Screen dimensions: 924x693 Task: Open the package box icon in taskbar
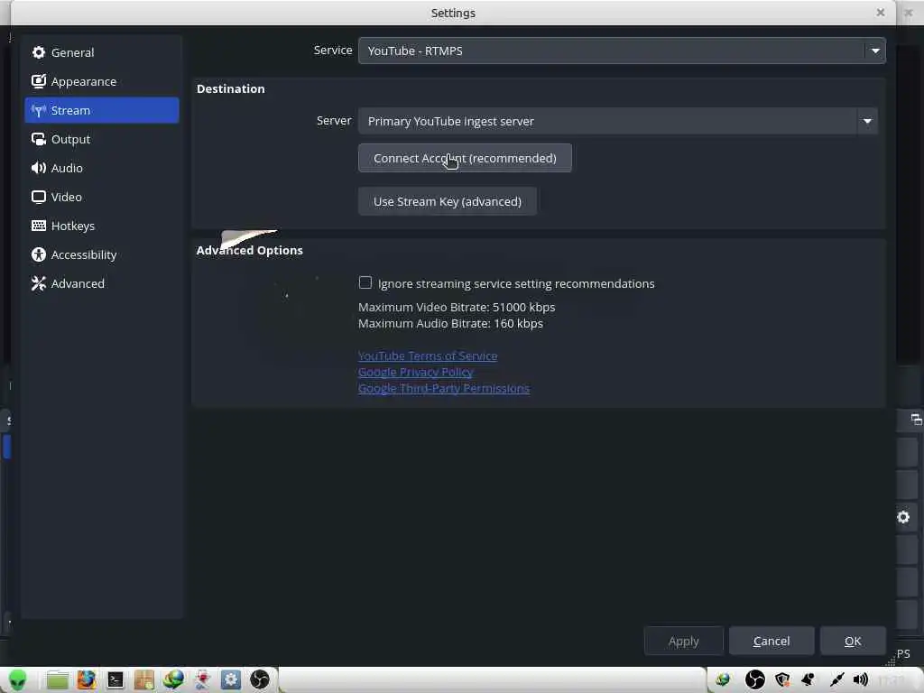[143, 680]
